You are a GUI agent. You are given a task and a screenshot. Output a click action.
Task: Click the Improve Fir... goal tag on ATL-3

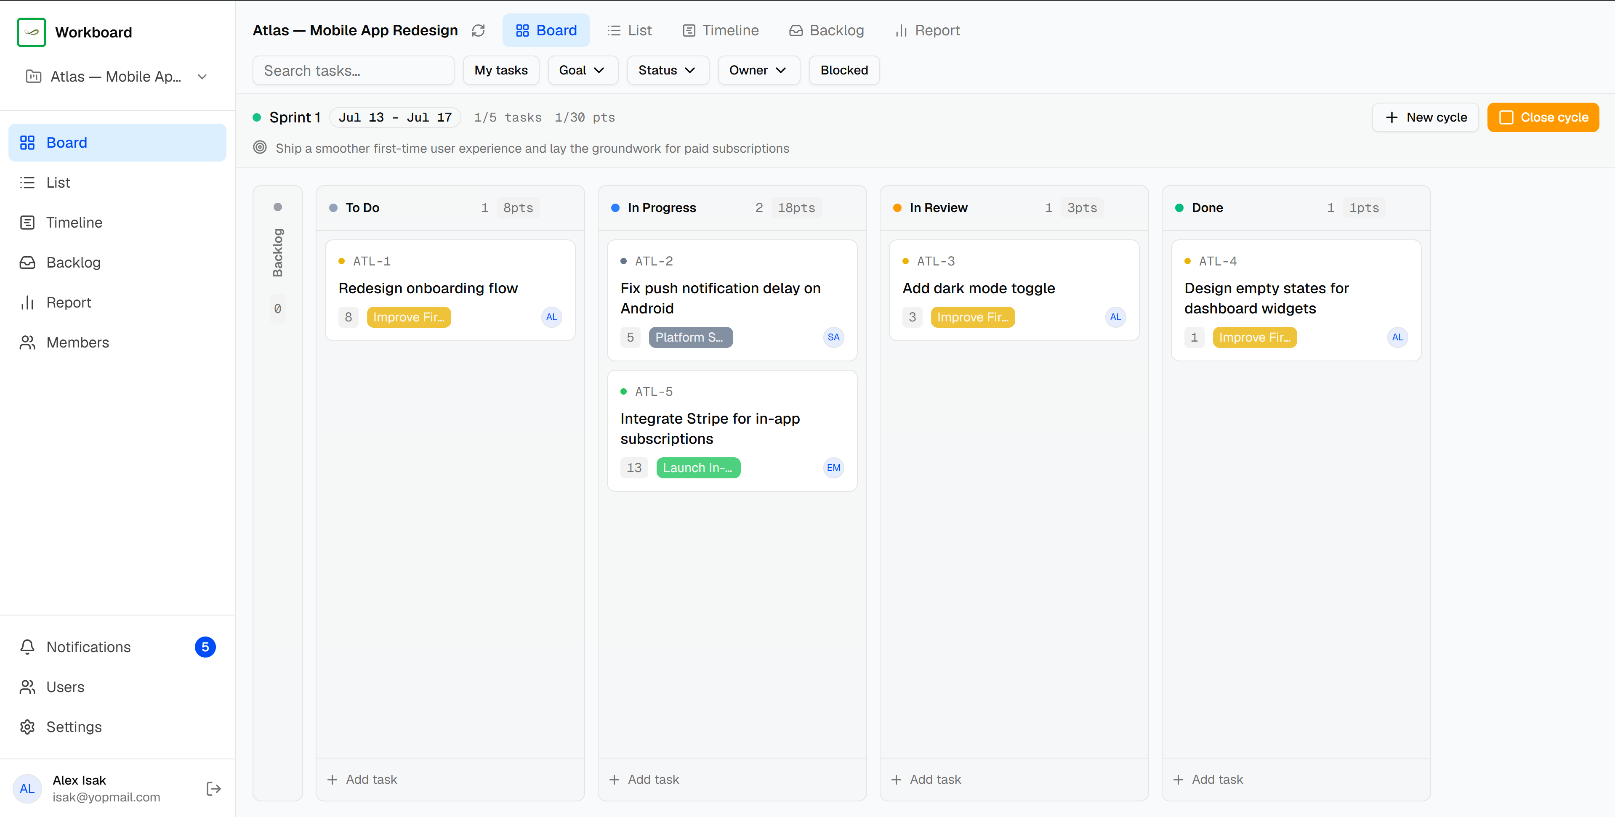pos(973,317)
